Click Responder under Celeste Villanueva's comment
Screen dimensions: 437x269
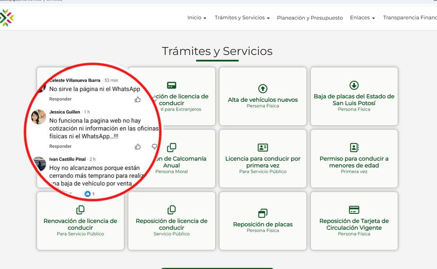click(60, 99)
